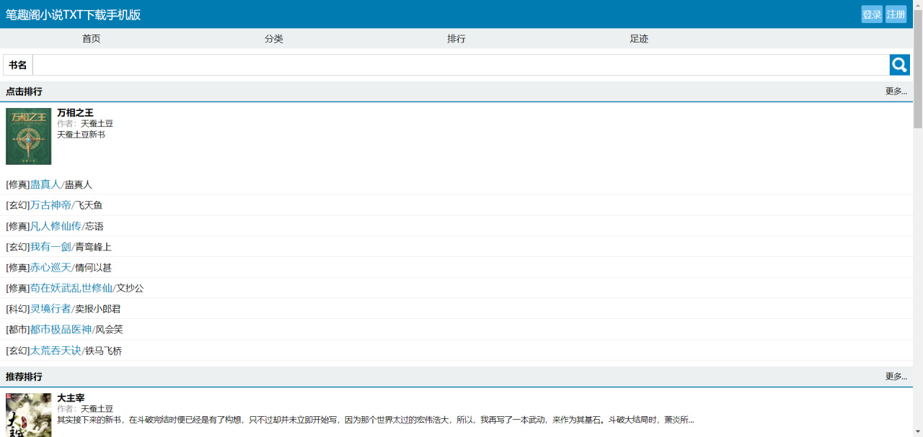This screenshot has height=437, width=923.
Task: Click author name 忘语 in ranking list
Action: tap(94, 226)
